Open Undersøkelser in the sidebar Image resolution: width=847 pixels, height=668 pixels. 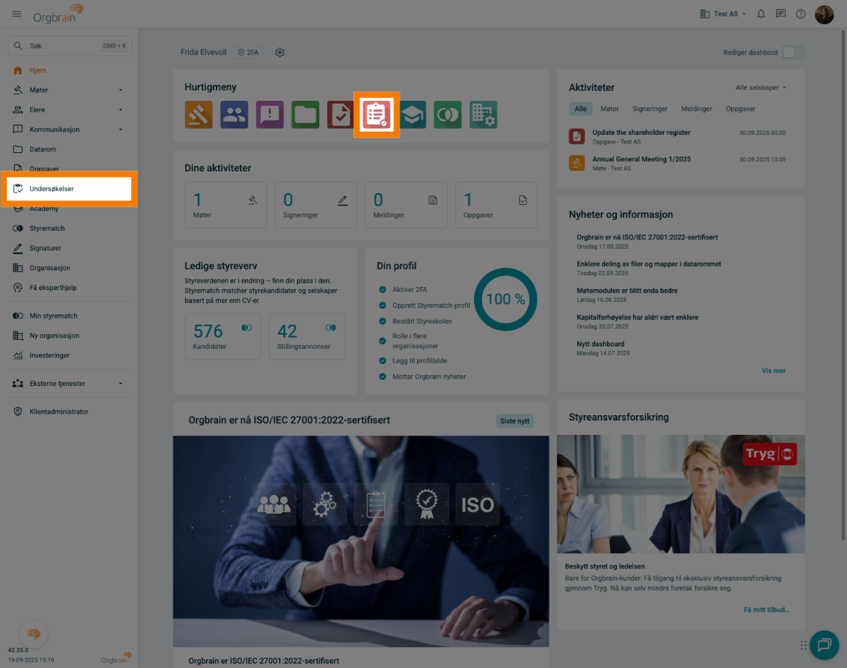coord(69,189)
